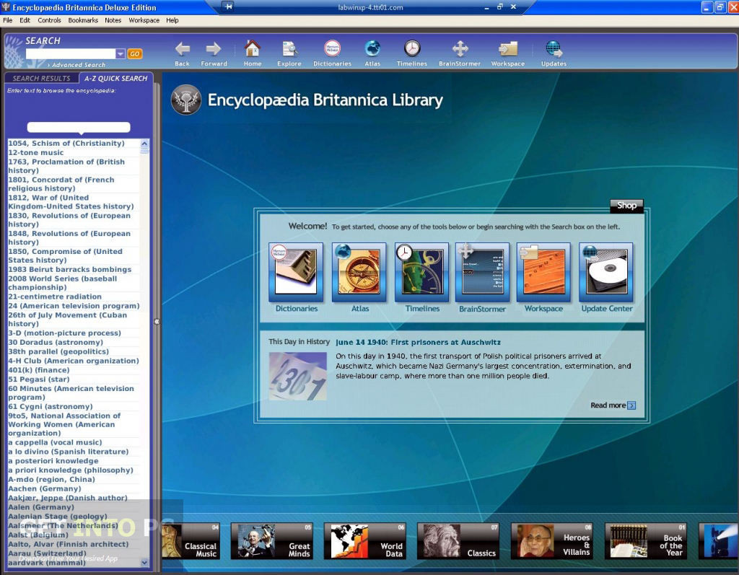Select '1983 Beirut barracks bombings' entry
Screen dimensions: 739x575
coord(70,269)
